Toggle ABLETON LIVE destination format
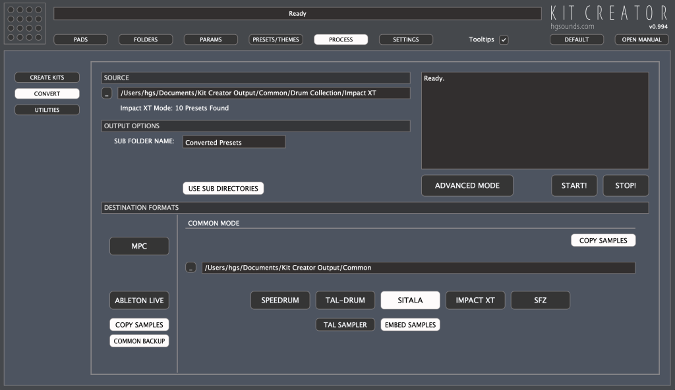The image size is (675, 390). (139, 301)
